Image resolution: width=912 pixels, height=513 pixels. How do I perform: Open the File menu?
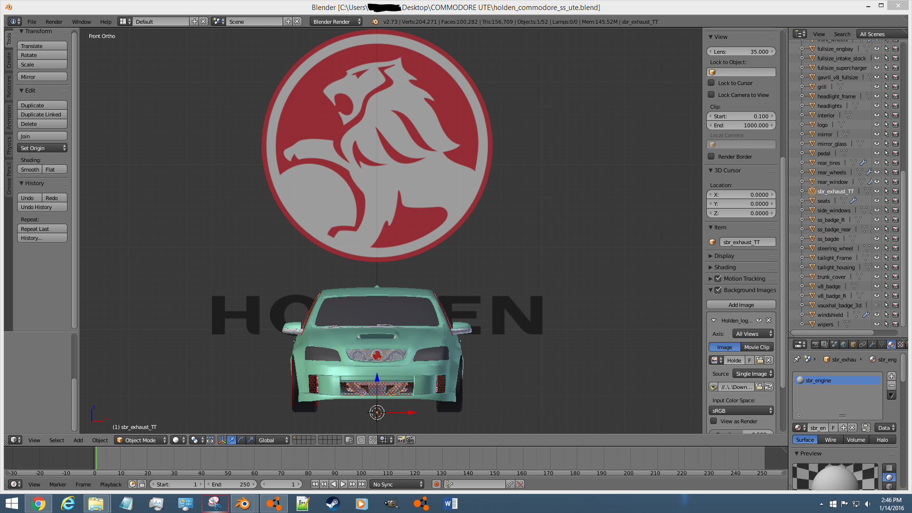(x=32, y=22)
